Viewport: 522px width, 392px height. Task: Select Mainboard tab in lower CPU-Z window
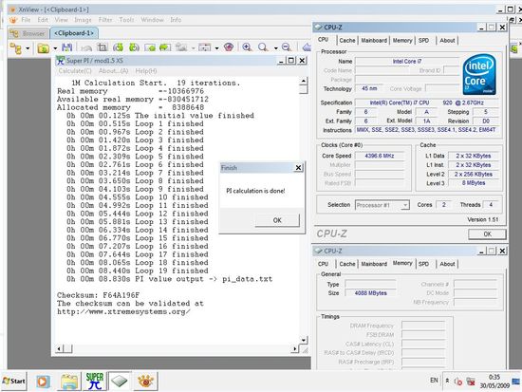[374, 264]
